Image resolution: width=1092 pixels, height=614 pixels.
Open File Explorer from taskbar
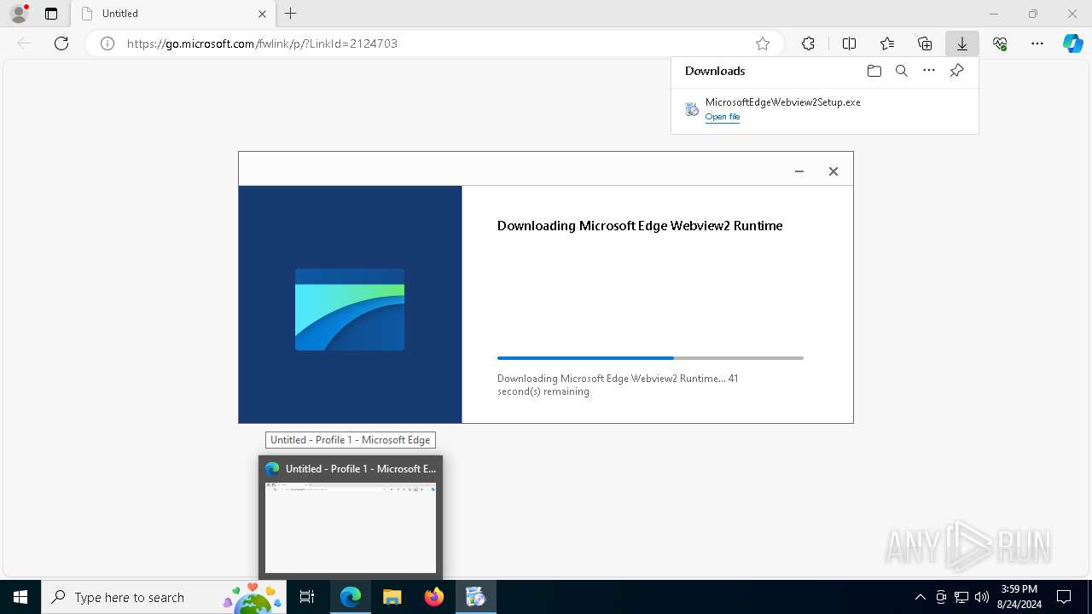(x=392, y=597)
